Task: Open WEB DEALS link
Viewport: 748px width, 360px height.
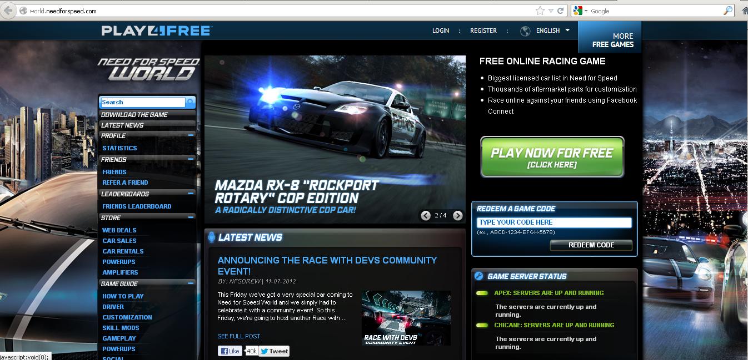Action: (x=119, y=230)
